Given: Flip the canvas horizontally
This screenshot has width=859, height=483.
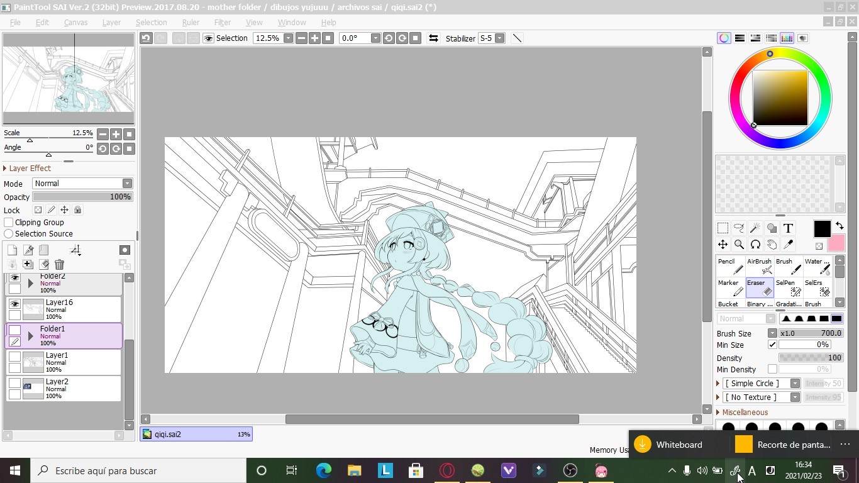Looking at the screenshot, I should tap(433, 38).
